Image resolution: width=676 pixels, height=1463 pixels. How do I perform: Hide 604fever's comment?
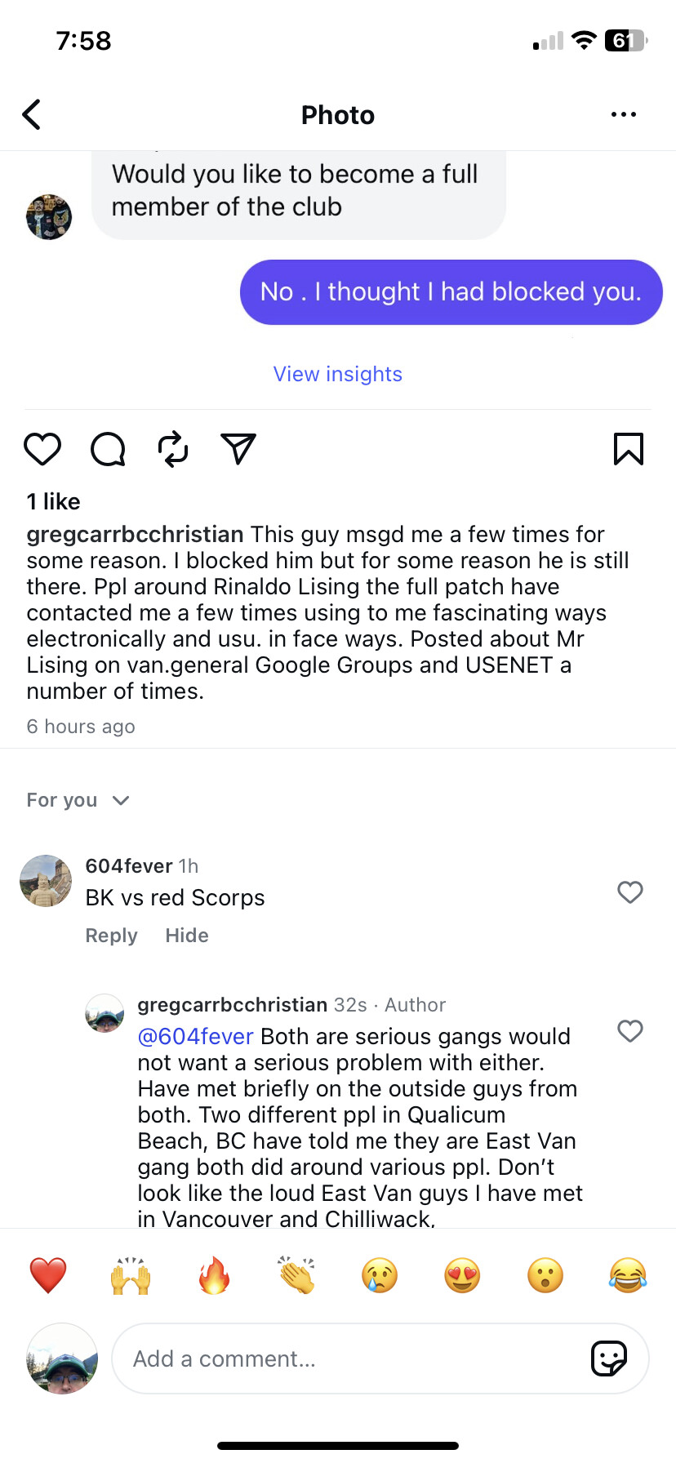pos(187,936)
